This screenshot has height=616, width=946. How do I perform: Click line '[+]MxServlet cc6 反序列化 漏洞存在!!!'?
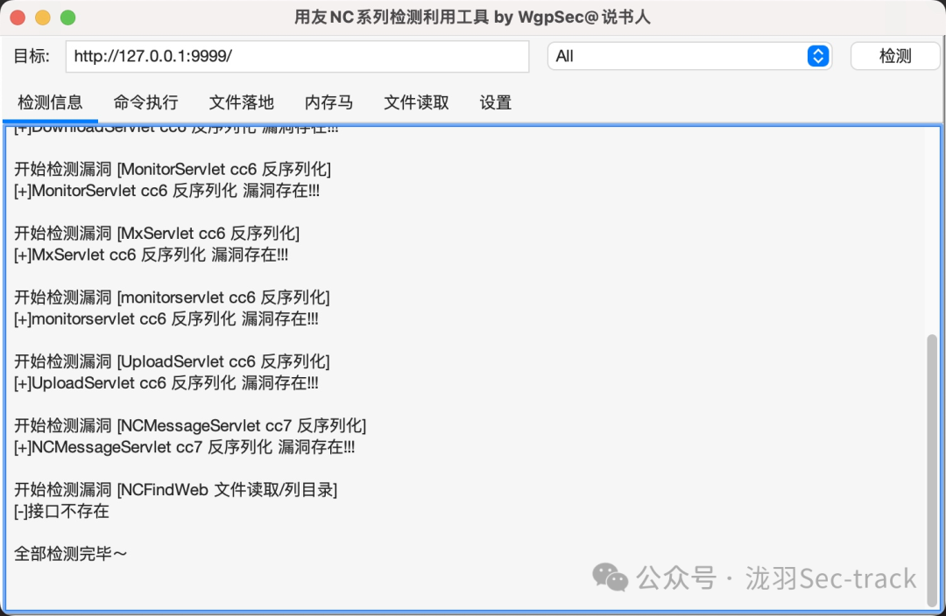coord(151,255)
